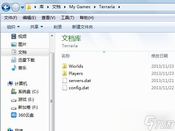Click the 360云盘 cloud icon
175x131 pixels.
[14, 115]
